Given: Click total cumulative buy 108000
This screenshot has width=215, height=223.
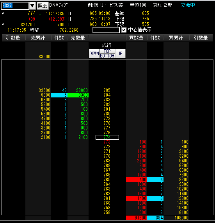Looking at the screenshot, I should pos(181,218).
